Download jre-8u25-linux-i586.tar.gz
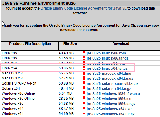 (108, 58)
